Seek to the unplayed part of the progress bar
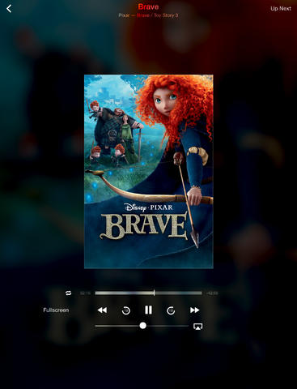The image size is (297, 389). coord(178,293)
